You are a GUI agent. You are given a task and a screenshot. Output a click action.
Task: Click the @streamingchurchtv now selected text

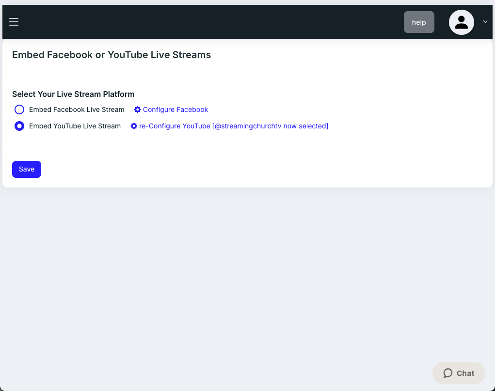(x=270, y=126)
